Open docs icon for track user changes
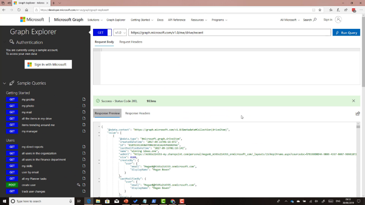The image size is (365, 205). 84,191
